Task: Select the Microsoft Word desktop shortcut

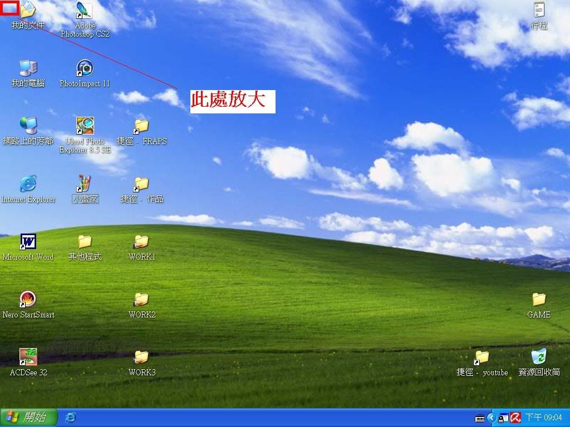Action: click(x=28, y=242)
